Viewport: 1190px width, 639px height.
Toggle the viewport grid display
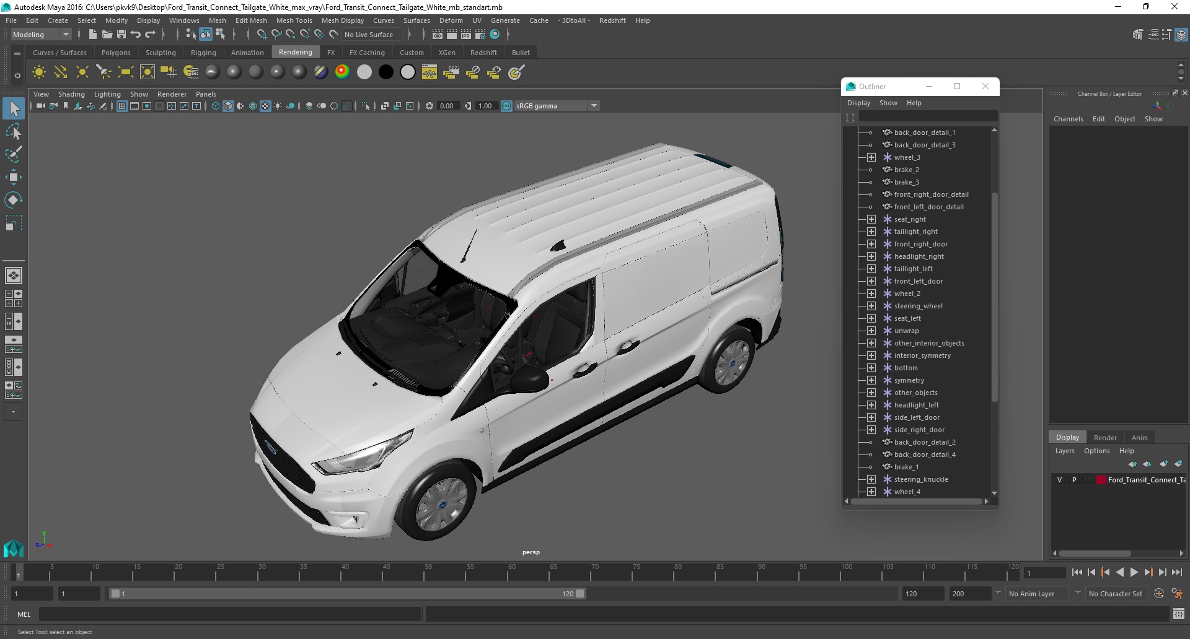click(122, 106)
